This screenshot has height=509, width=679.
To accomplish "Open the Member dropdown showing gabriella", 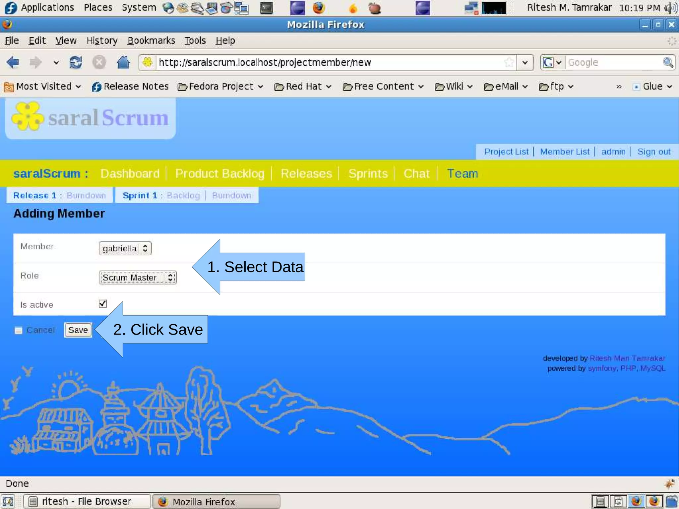I will (x=125, y=248).
